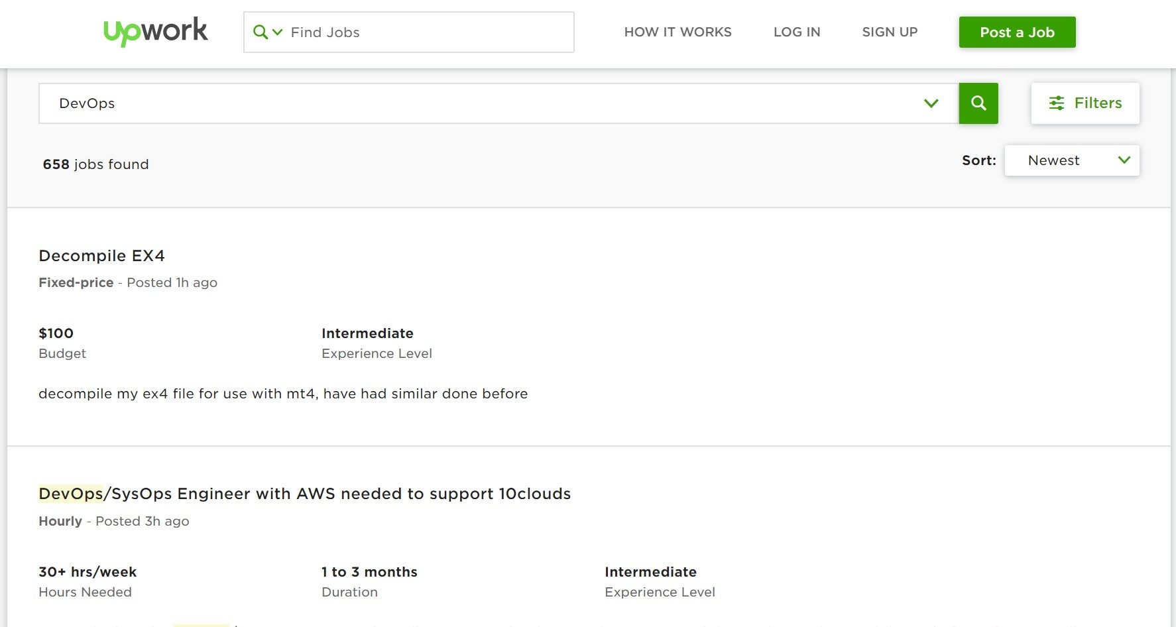Click the magnifier icon beside Find Jobs

click(x=260, y=32)
